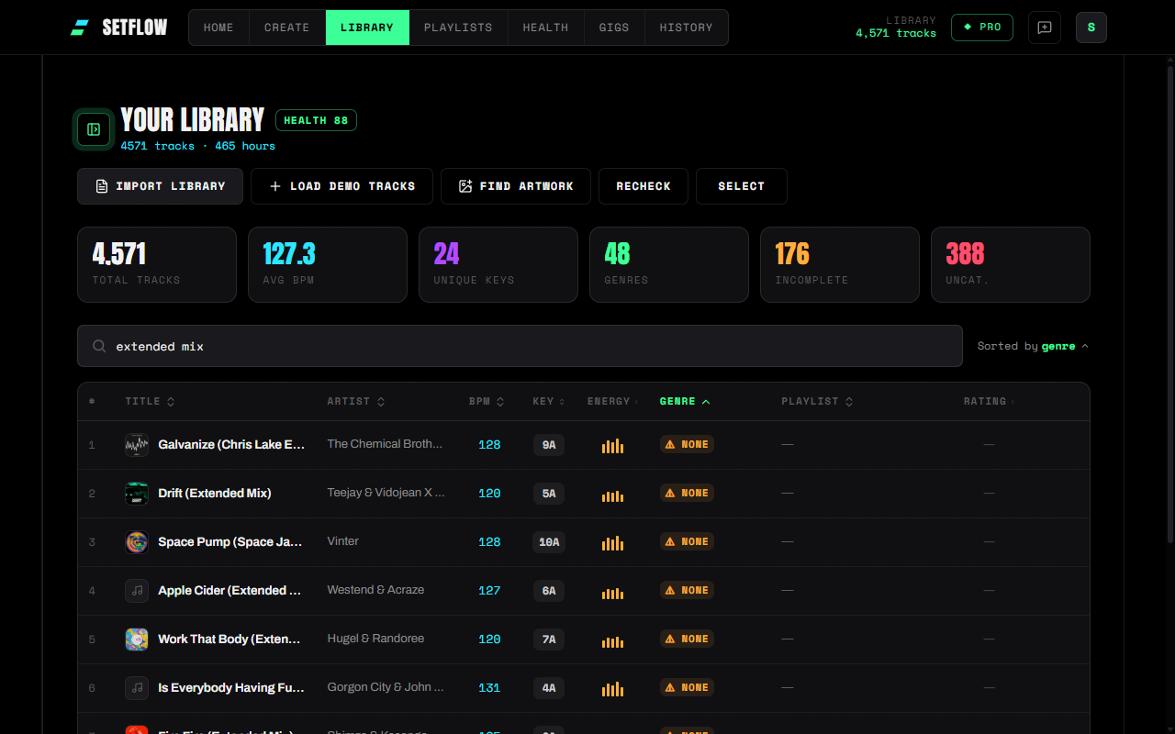Click the artwork thumbnail for Galvanize
The image size is (1175, 734).
(137, 445)
